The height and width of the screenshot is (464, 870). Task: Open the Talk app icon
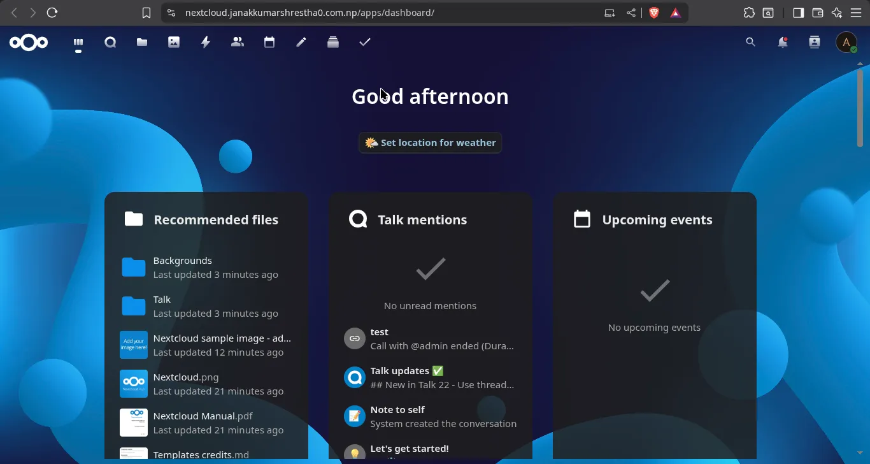[110, 42]
